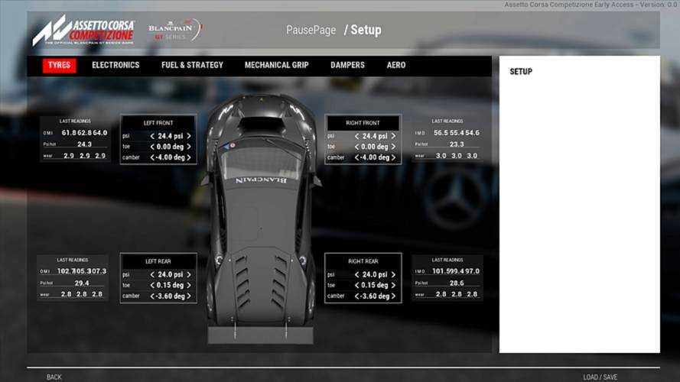Select the Left Front tyre header

coord(158,123)
